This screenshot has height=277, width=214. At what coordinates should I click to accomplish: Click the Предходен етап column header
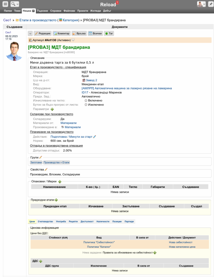[55, 206]
